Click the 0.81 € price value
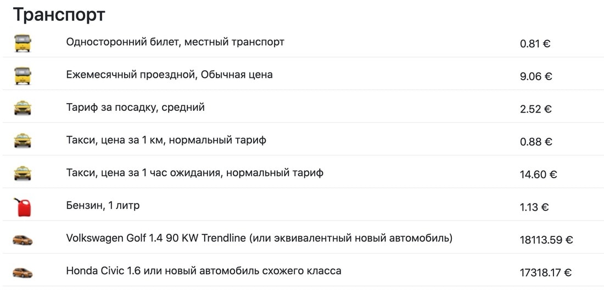The image size is (604, 293). (x=535, y=44)
